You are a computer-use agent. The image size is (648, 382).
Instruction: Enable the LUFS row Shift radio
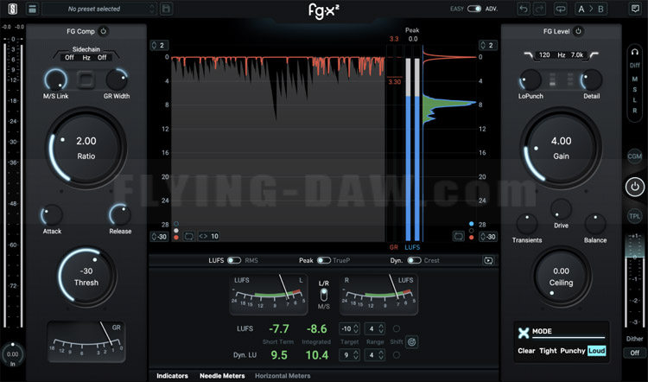coord(397,328)
